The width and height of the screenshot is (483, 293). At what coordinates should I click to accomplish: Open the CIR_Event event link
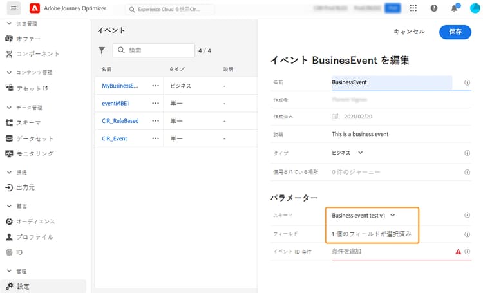click(114, 138)
